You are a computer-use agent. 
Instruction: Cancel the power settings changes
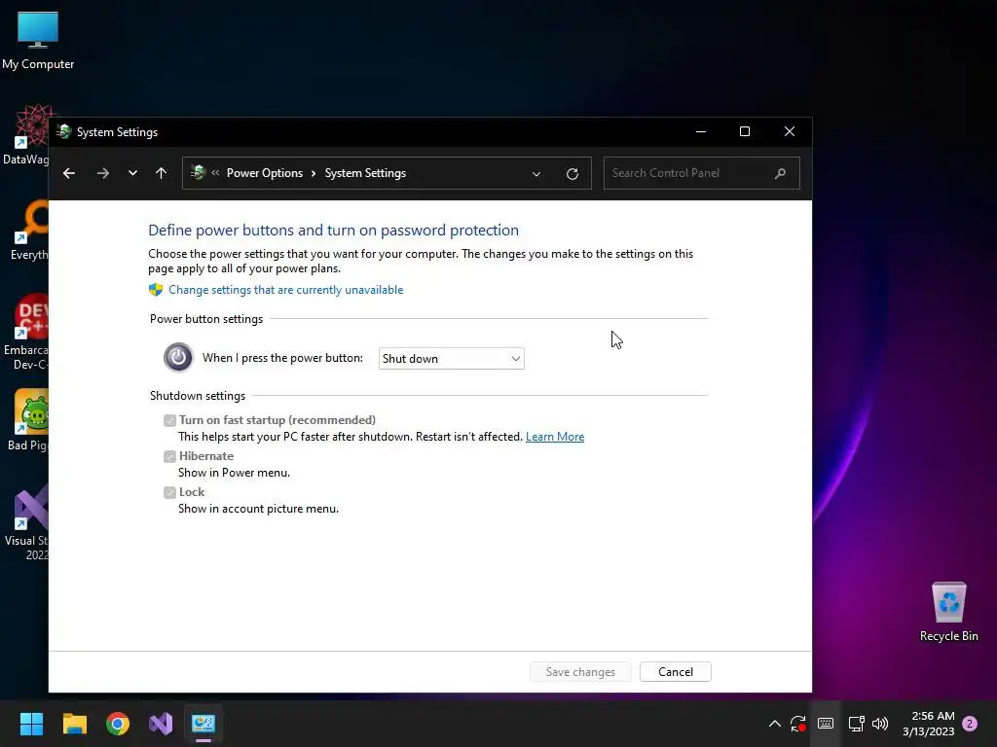pyautogui.click(x=676, y=672)
